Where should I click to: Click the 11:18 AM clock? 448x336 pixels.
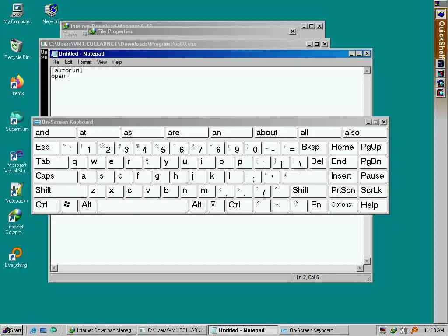coord(434,330)
